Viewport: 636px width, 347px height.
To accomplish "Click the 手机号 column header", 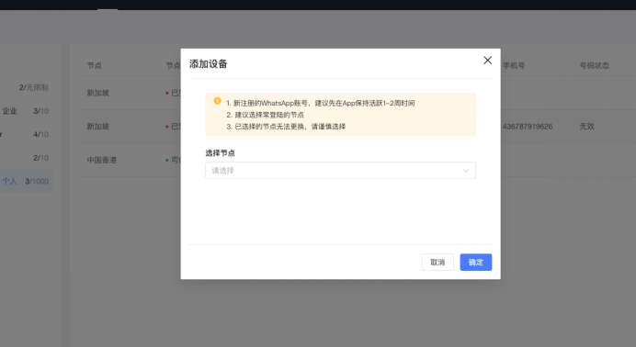I will click(x=514, y=65).
